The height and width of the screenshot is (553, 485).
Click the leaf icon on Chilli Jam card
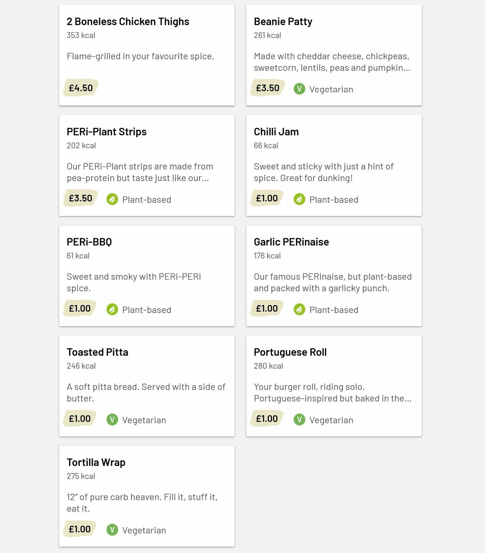299,199
